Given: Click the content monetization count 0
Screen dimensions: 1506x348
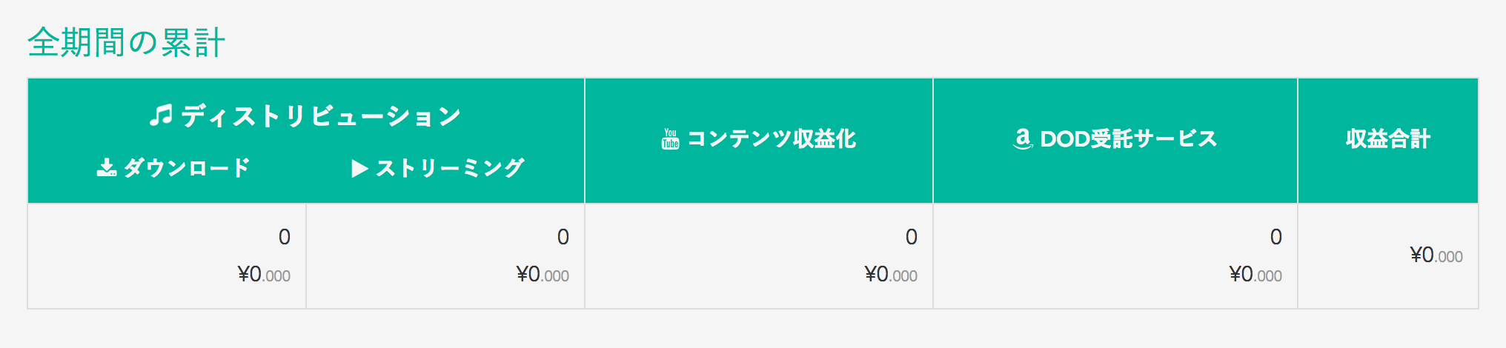Looking at the screenshot, I should pos(911,237).
